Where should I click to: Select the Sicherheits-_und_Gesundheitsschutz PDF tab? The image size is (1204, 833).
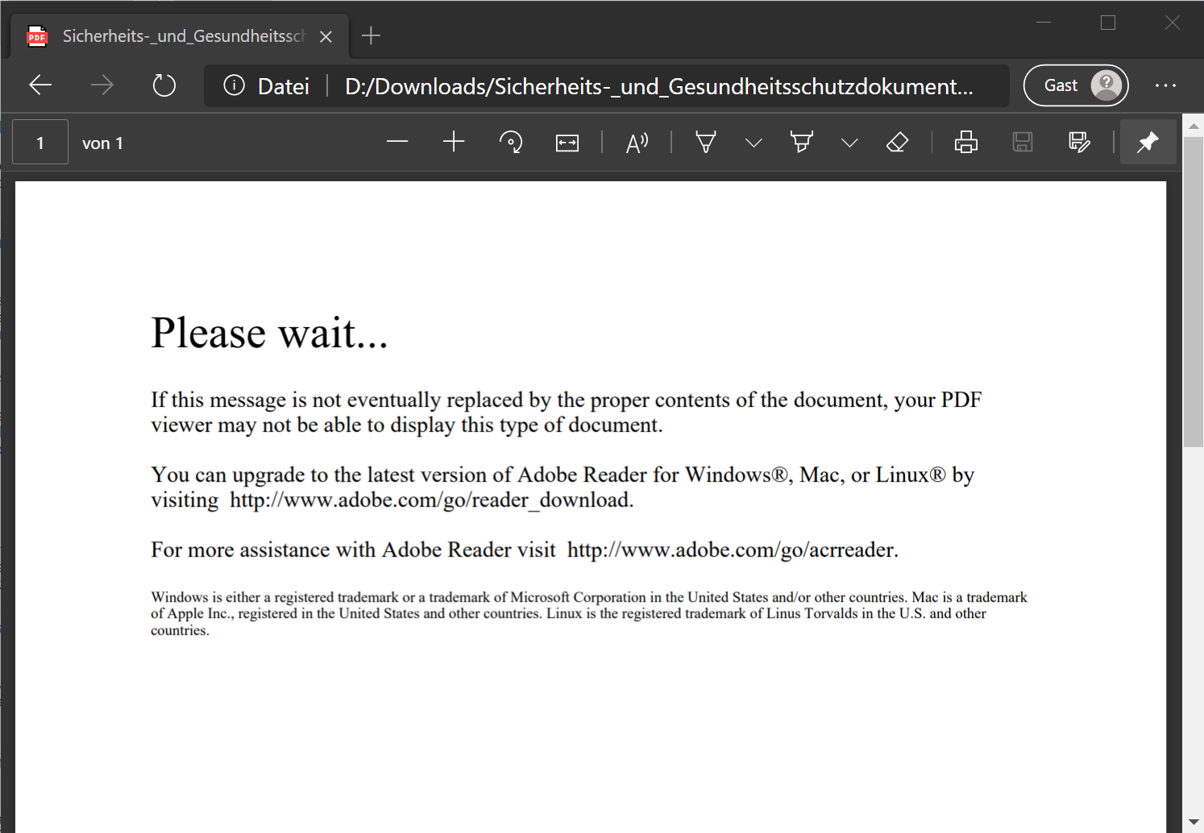[x=180, y=36]
